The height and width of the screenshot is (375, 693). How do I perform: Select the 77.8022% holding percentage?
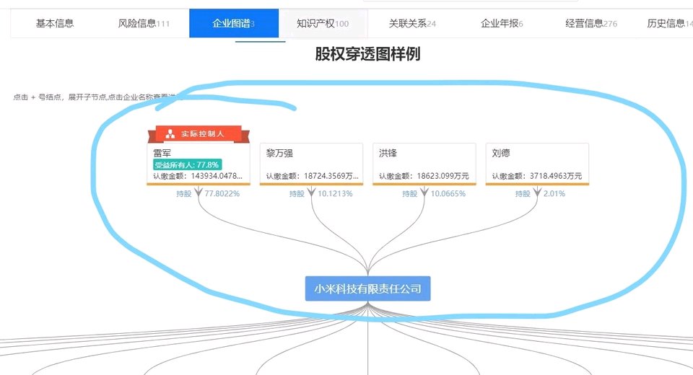(222, 193)
